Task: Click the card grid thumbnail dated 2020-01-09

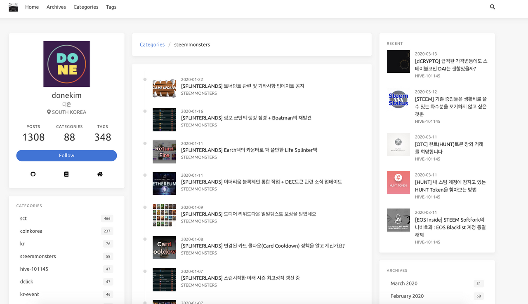Action: (x=164, y=215)
